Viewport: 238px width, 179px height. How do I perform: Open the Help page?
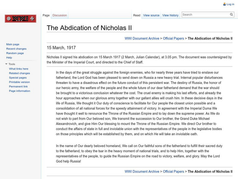(10, 57)
